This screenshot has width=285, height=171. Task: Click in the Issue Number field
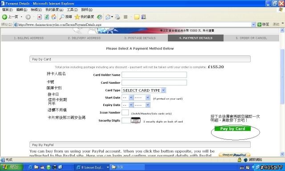click(125, 112)
